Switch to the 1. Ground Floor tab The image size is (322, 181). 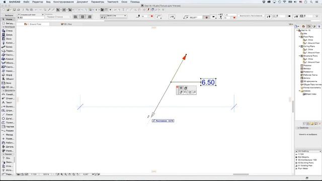[33, 24]
